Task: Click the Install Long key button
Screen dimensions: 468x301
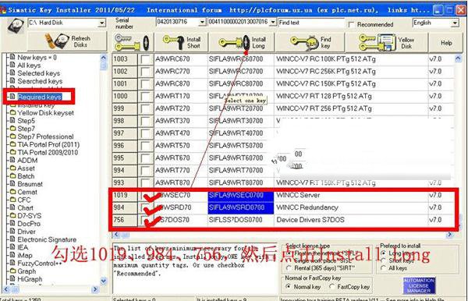Action: [241, 42]
